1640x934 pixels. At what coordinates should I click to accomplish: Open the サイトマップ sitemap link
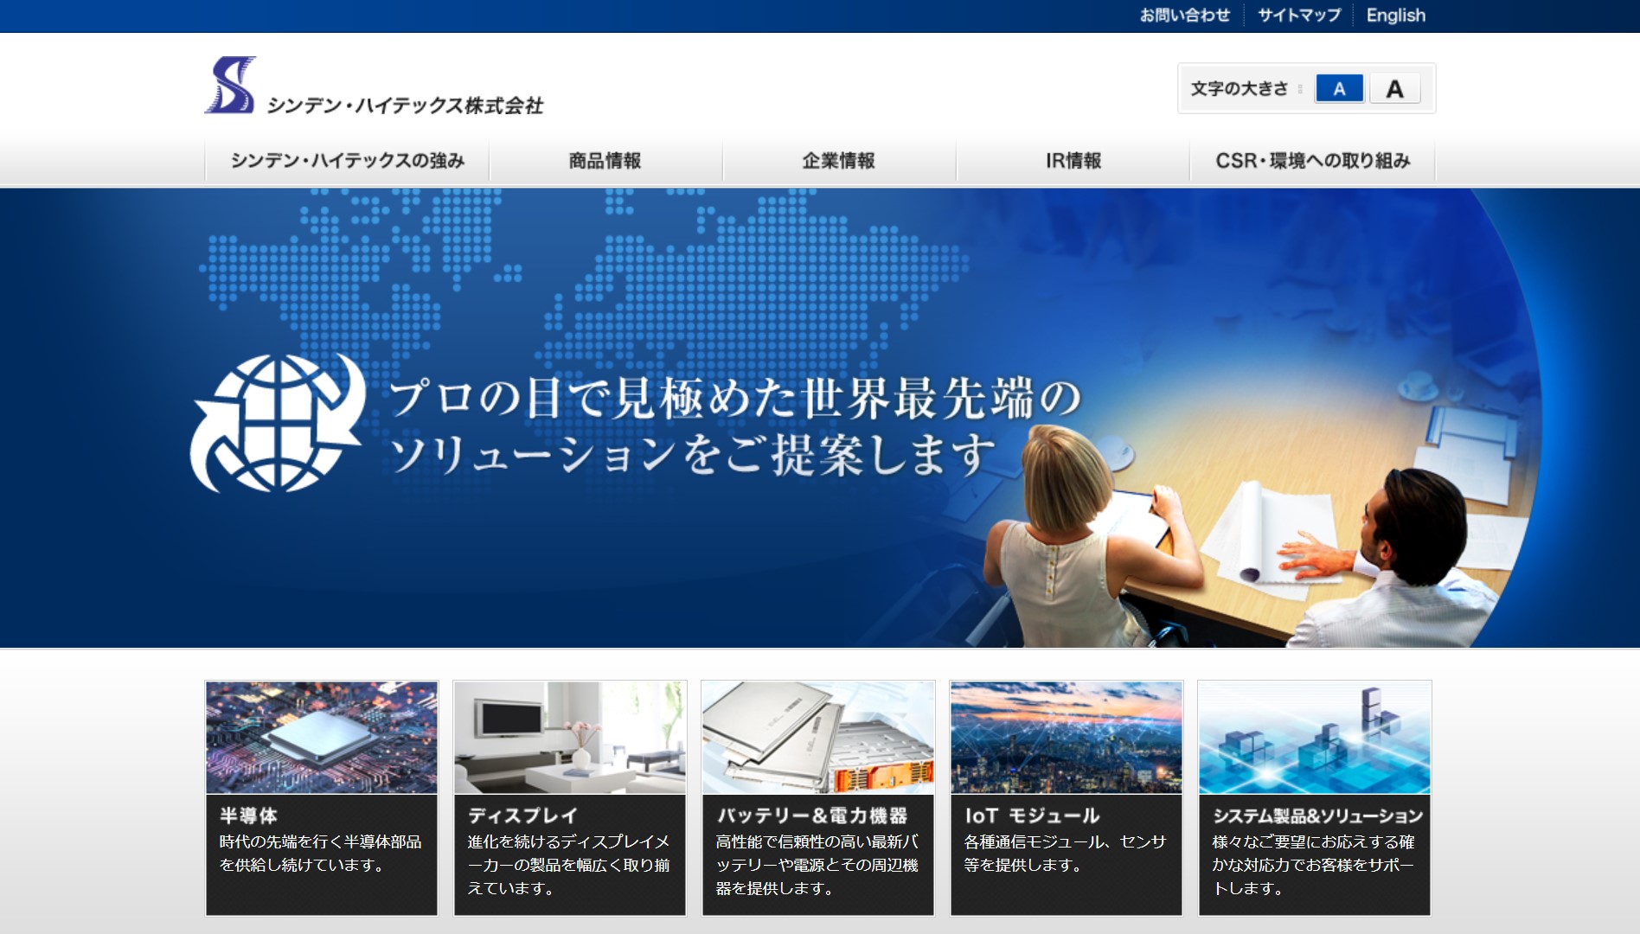[1298, 16]
